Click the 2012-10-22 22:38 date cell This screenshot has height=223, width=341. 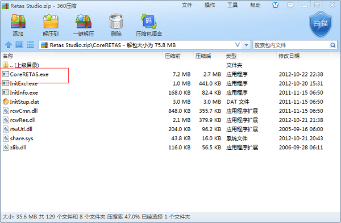click(301, 74)
